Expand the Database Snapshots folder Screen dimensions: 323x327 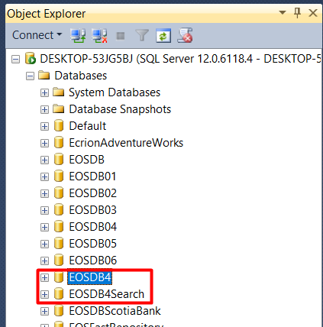44,109
